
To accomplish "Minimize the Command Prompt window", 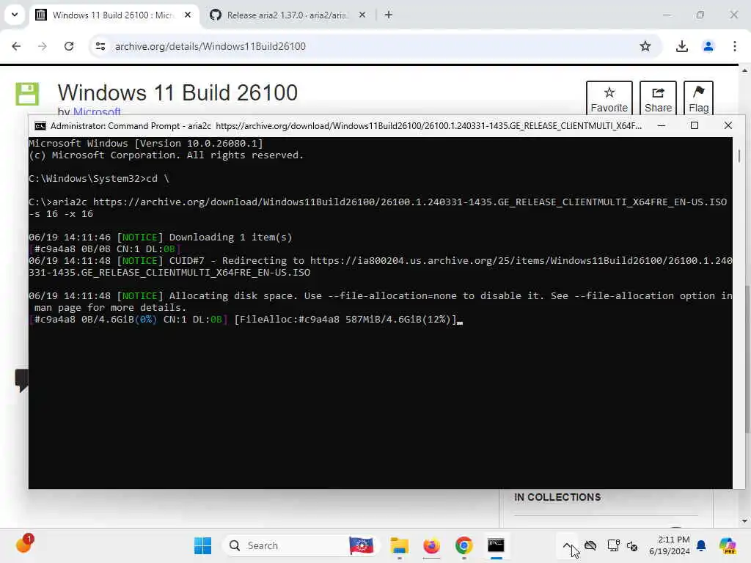I will point(662,125).
